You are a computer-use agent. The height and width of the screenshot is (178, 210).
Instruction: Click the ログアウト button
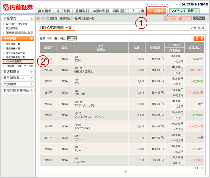tap(199, 19)
